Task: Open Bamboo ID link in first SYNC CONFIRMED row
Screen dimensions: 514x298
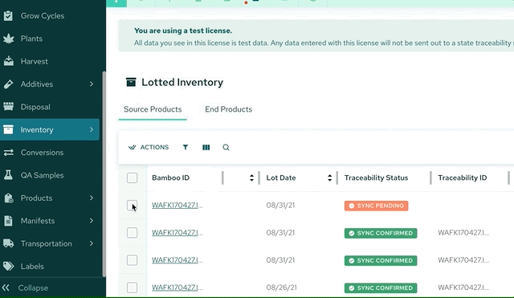Action: click(177, 233)
